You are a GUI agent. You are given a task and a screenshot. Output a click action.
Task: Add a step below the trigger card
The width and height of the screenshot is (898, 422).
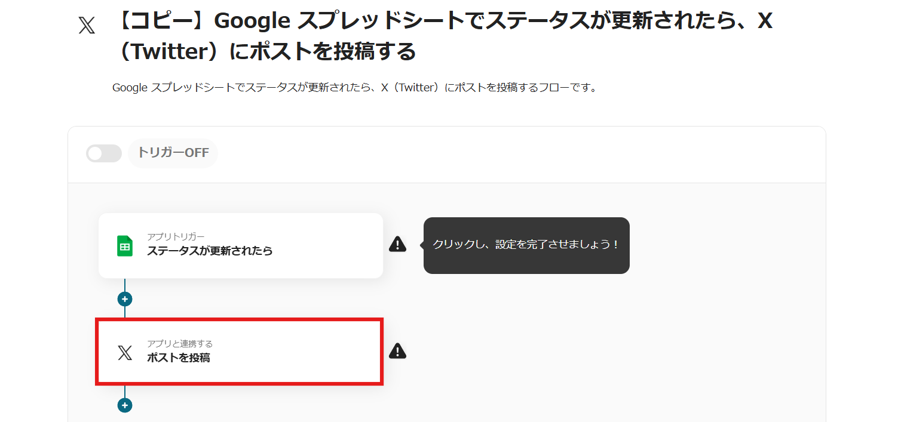pos(125,299)
